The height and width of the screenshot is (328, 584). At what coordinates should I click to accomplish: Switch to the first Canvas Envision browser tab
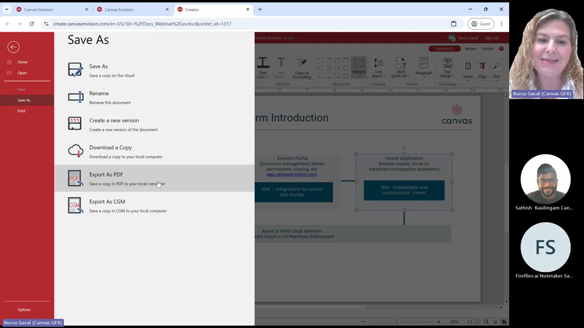(x=52, y=9)
